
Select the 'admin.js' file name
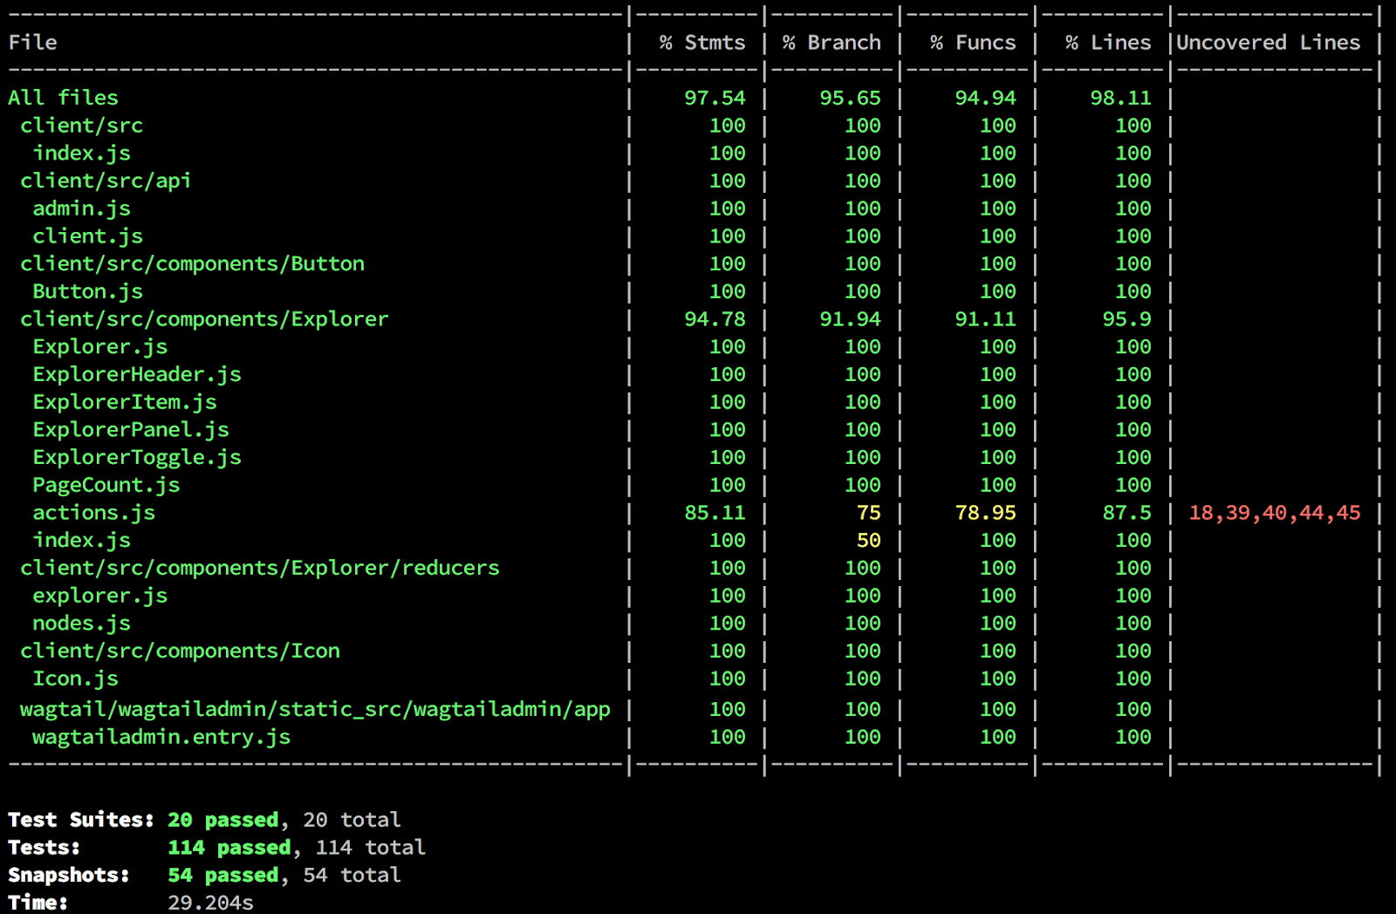click(81, 208)
